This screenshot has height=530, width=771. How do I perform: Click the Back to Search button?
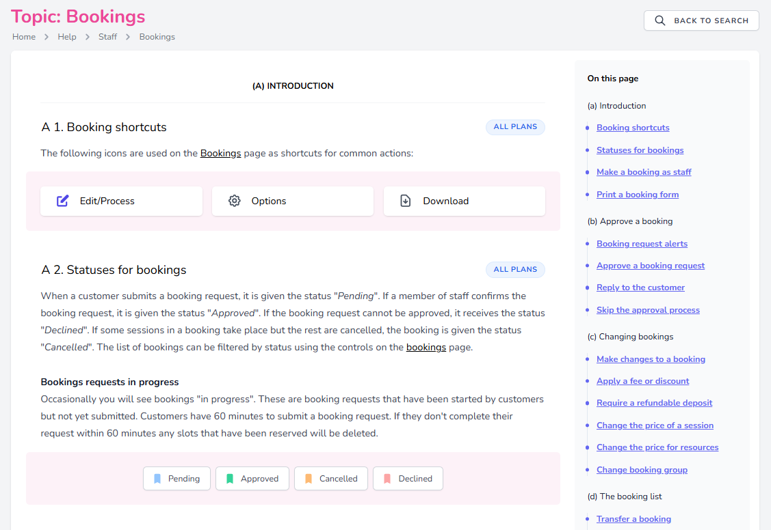701,20
